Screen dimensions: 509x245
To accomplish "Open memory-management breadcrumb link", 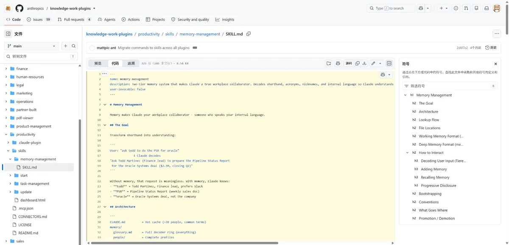I will tap(200, 34).
